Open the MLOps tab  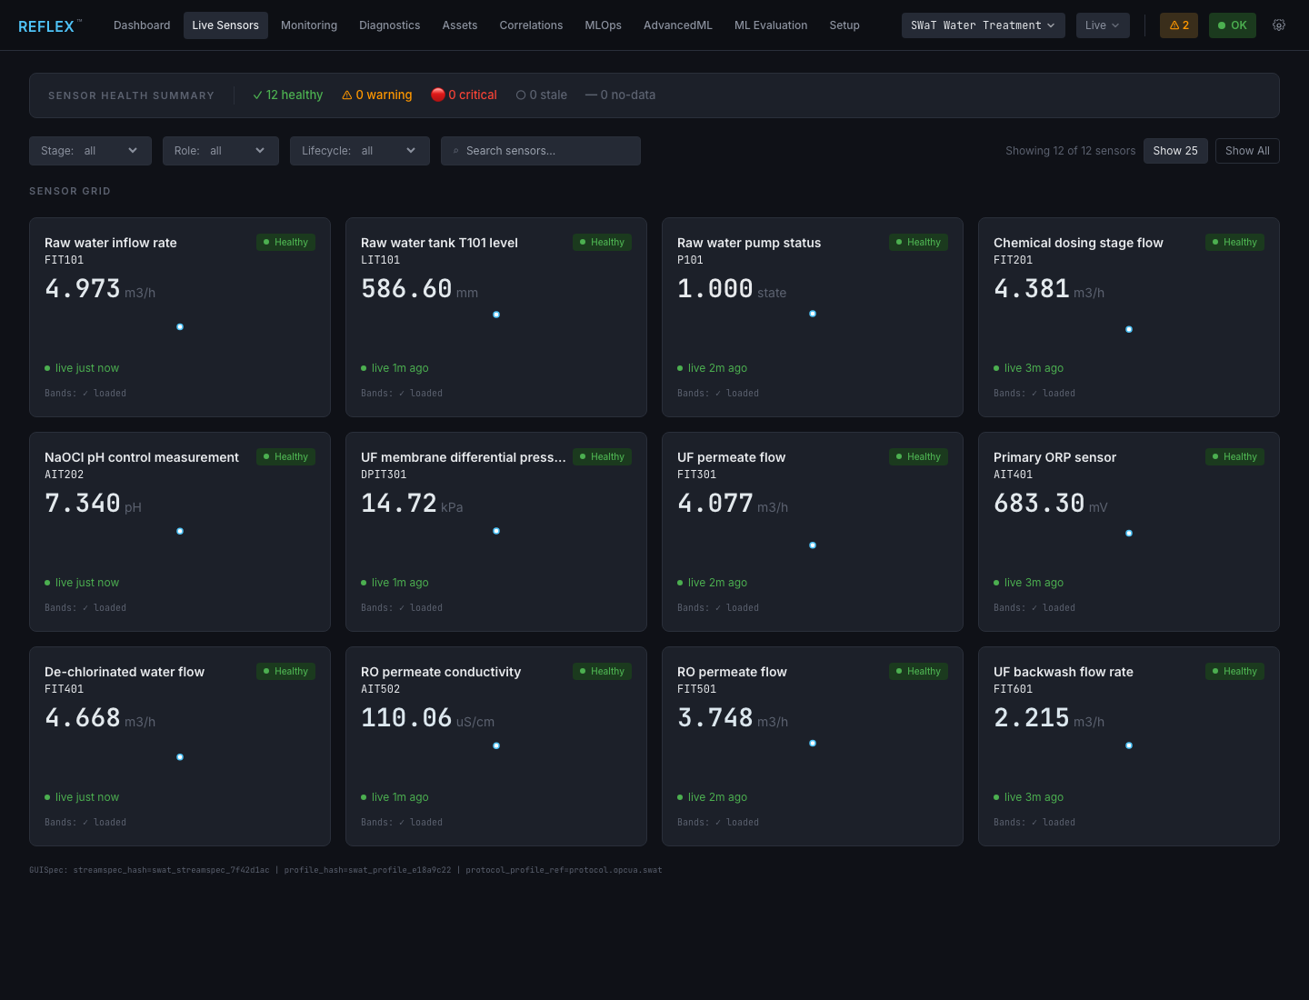point(604,25)
